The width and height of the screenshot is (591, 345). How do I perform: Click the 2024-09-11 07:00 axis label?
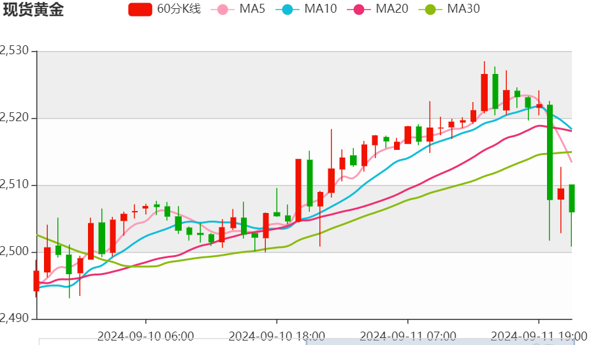pyautogui.click(x=408, y=336)
